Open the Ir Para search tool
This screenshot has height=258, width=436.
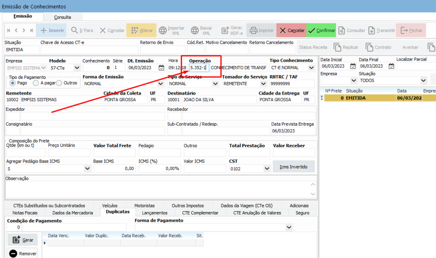tap(82, 30)
